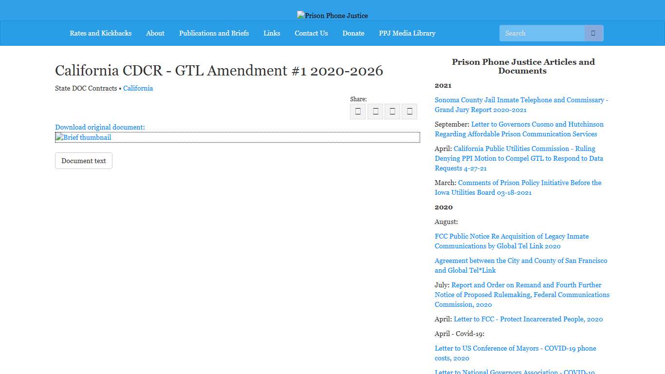Click the Prison Phone Justice header logo
Viewport: 665px width, 374px height.
332,15
